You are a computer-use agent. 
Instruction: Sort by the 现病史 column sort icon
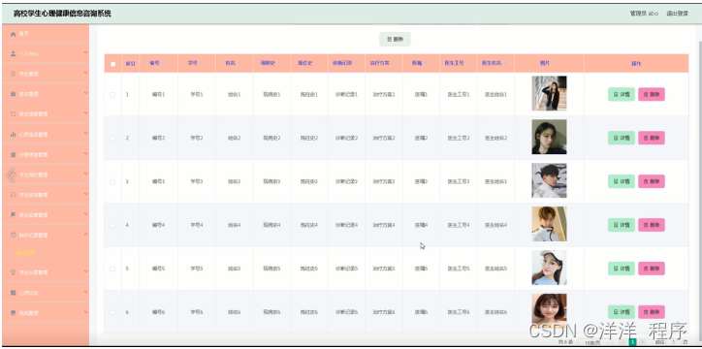(279, 64)
